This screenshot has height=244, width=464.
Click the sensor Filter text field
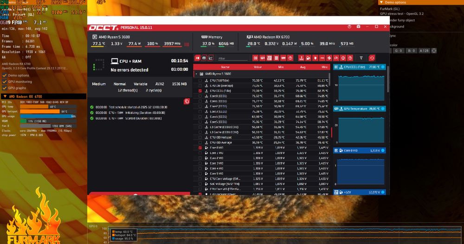tap(232, 58)
